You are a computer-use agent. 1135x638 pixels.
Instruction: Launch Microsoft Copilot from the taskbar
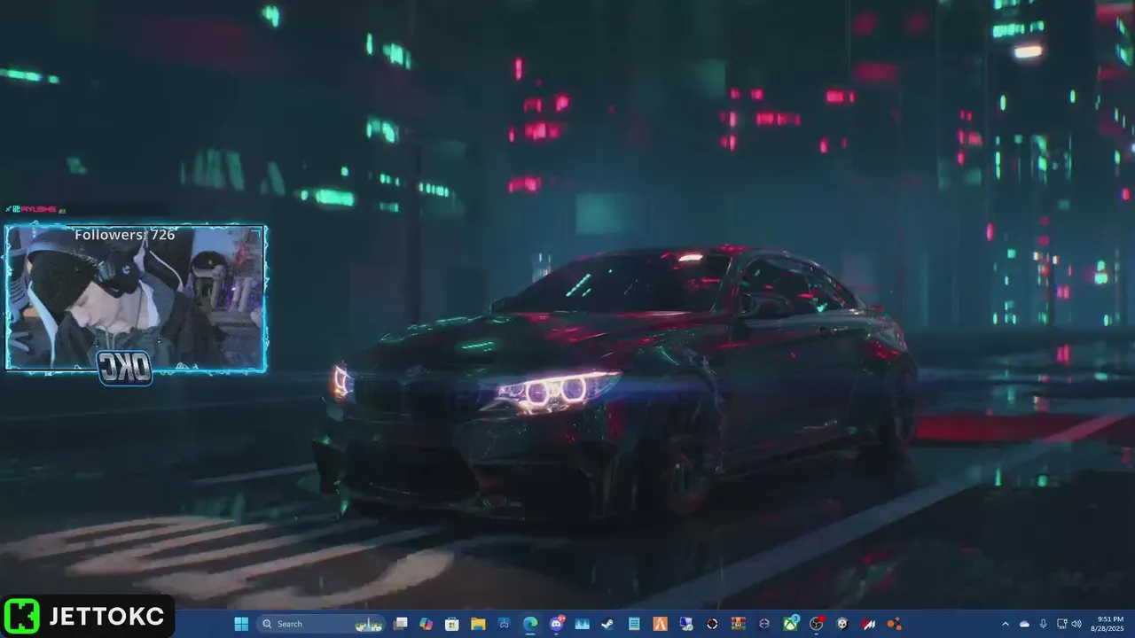426,624
